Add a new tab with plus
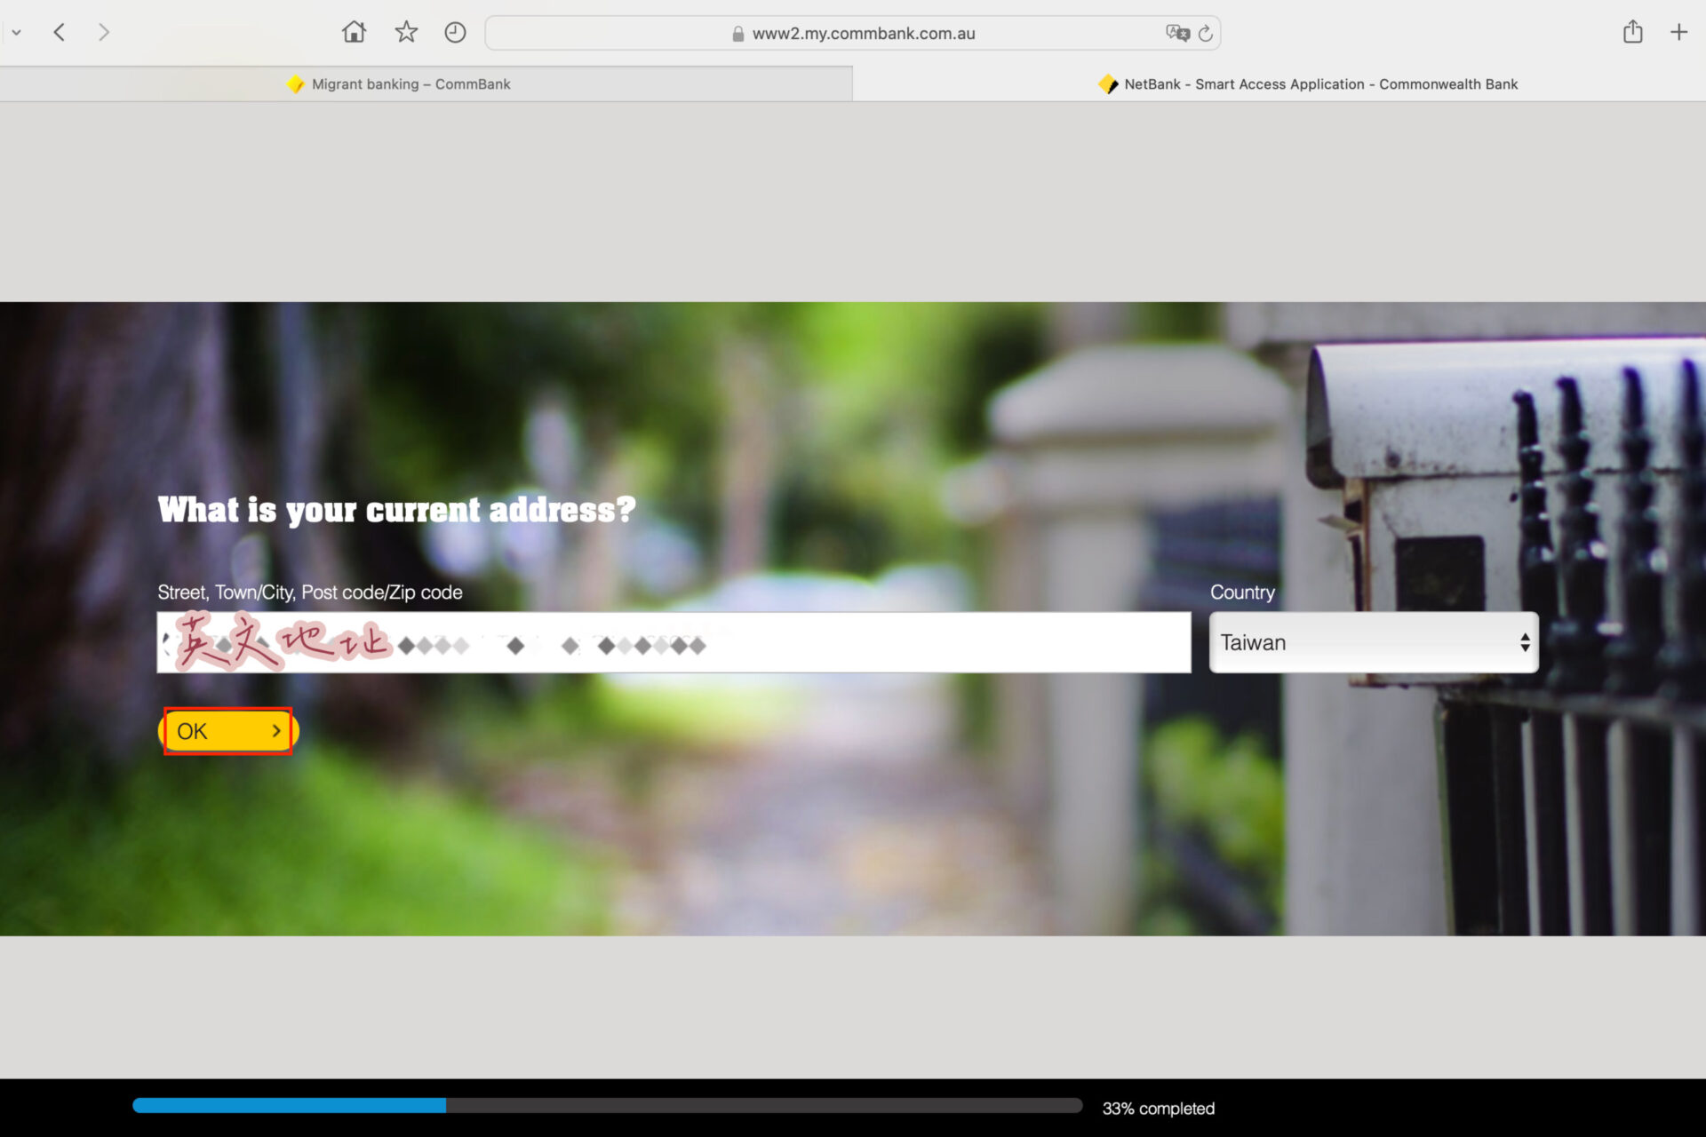This screenshot has height=1137, width=1706. (x=1678, y=33)
